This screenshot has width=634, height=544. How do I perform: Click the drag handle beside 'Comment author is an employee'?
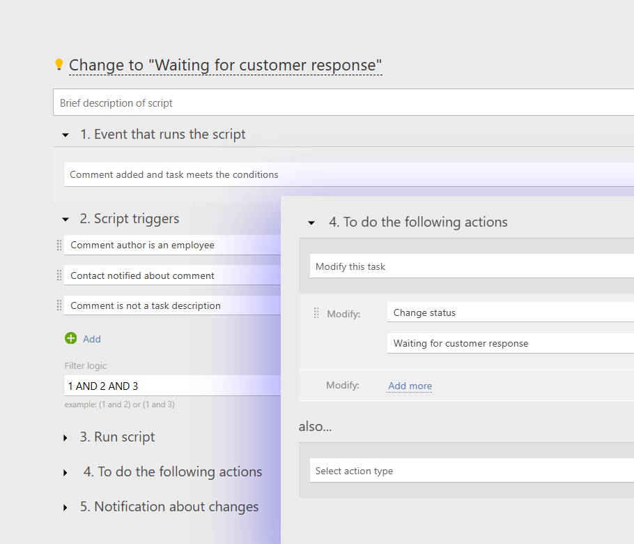[x=59, y=245]
